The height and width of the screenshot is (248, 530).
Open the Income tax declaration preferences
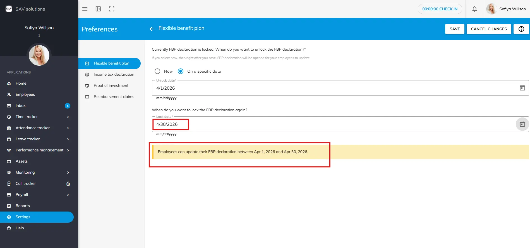point(114,74)
